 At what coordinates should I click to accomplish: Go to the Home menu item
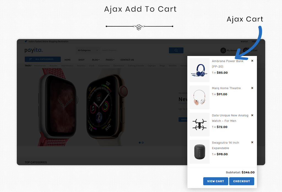[68, 60]
